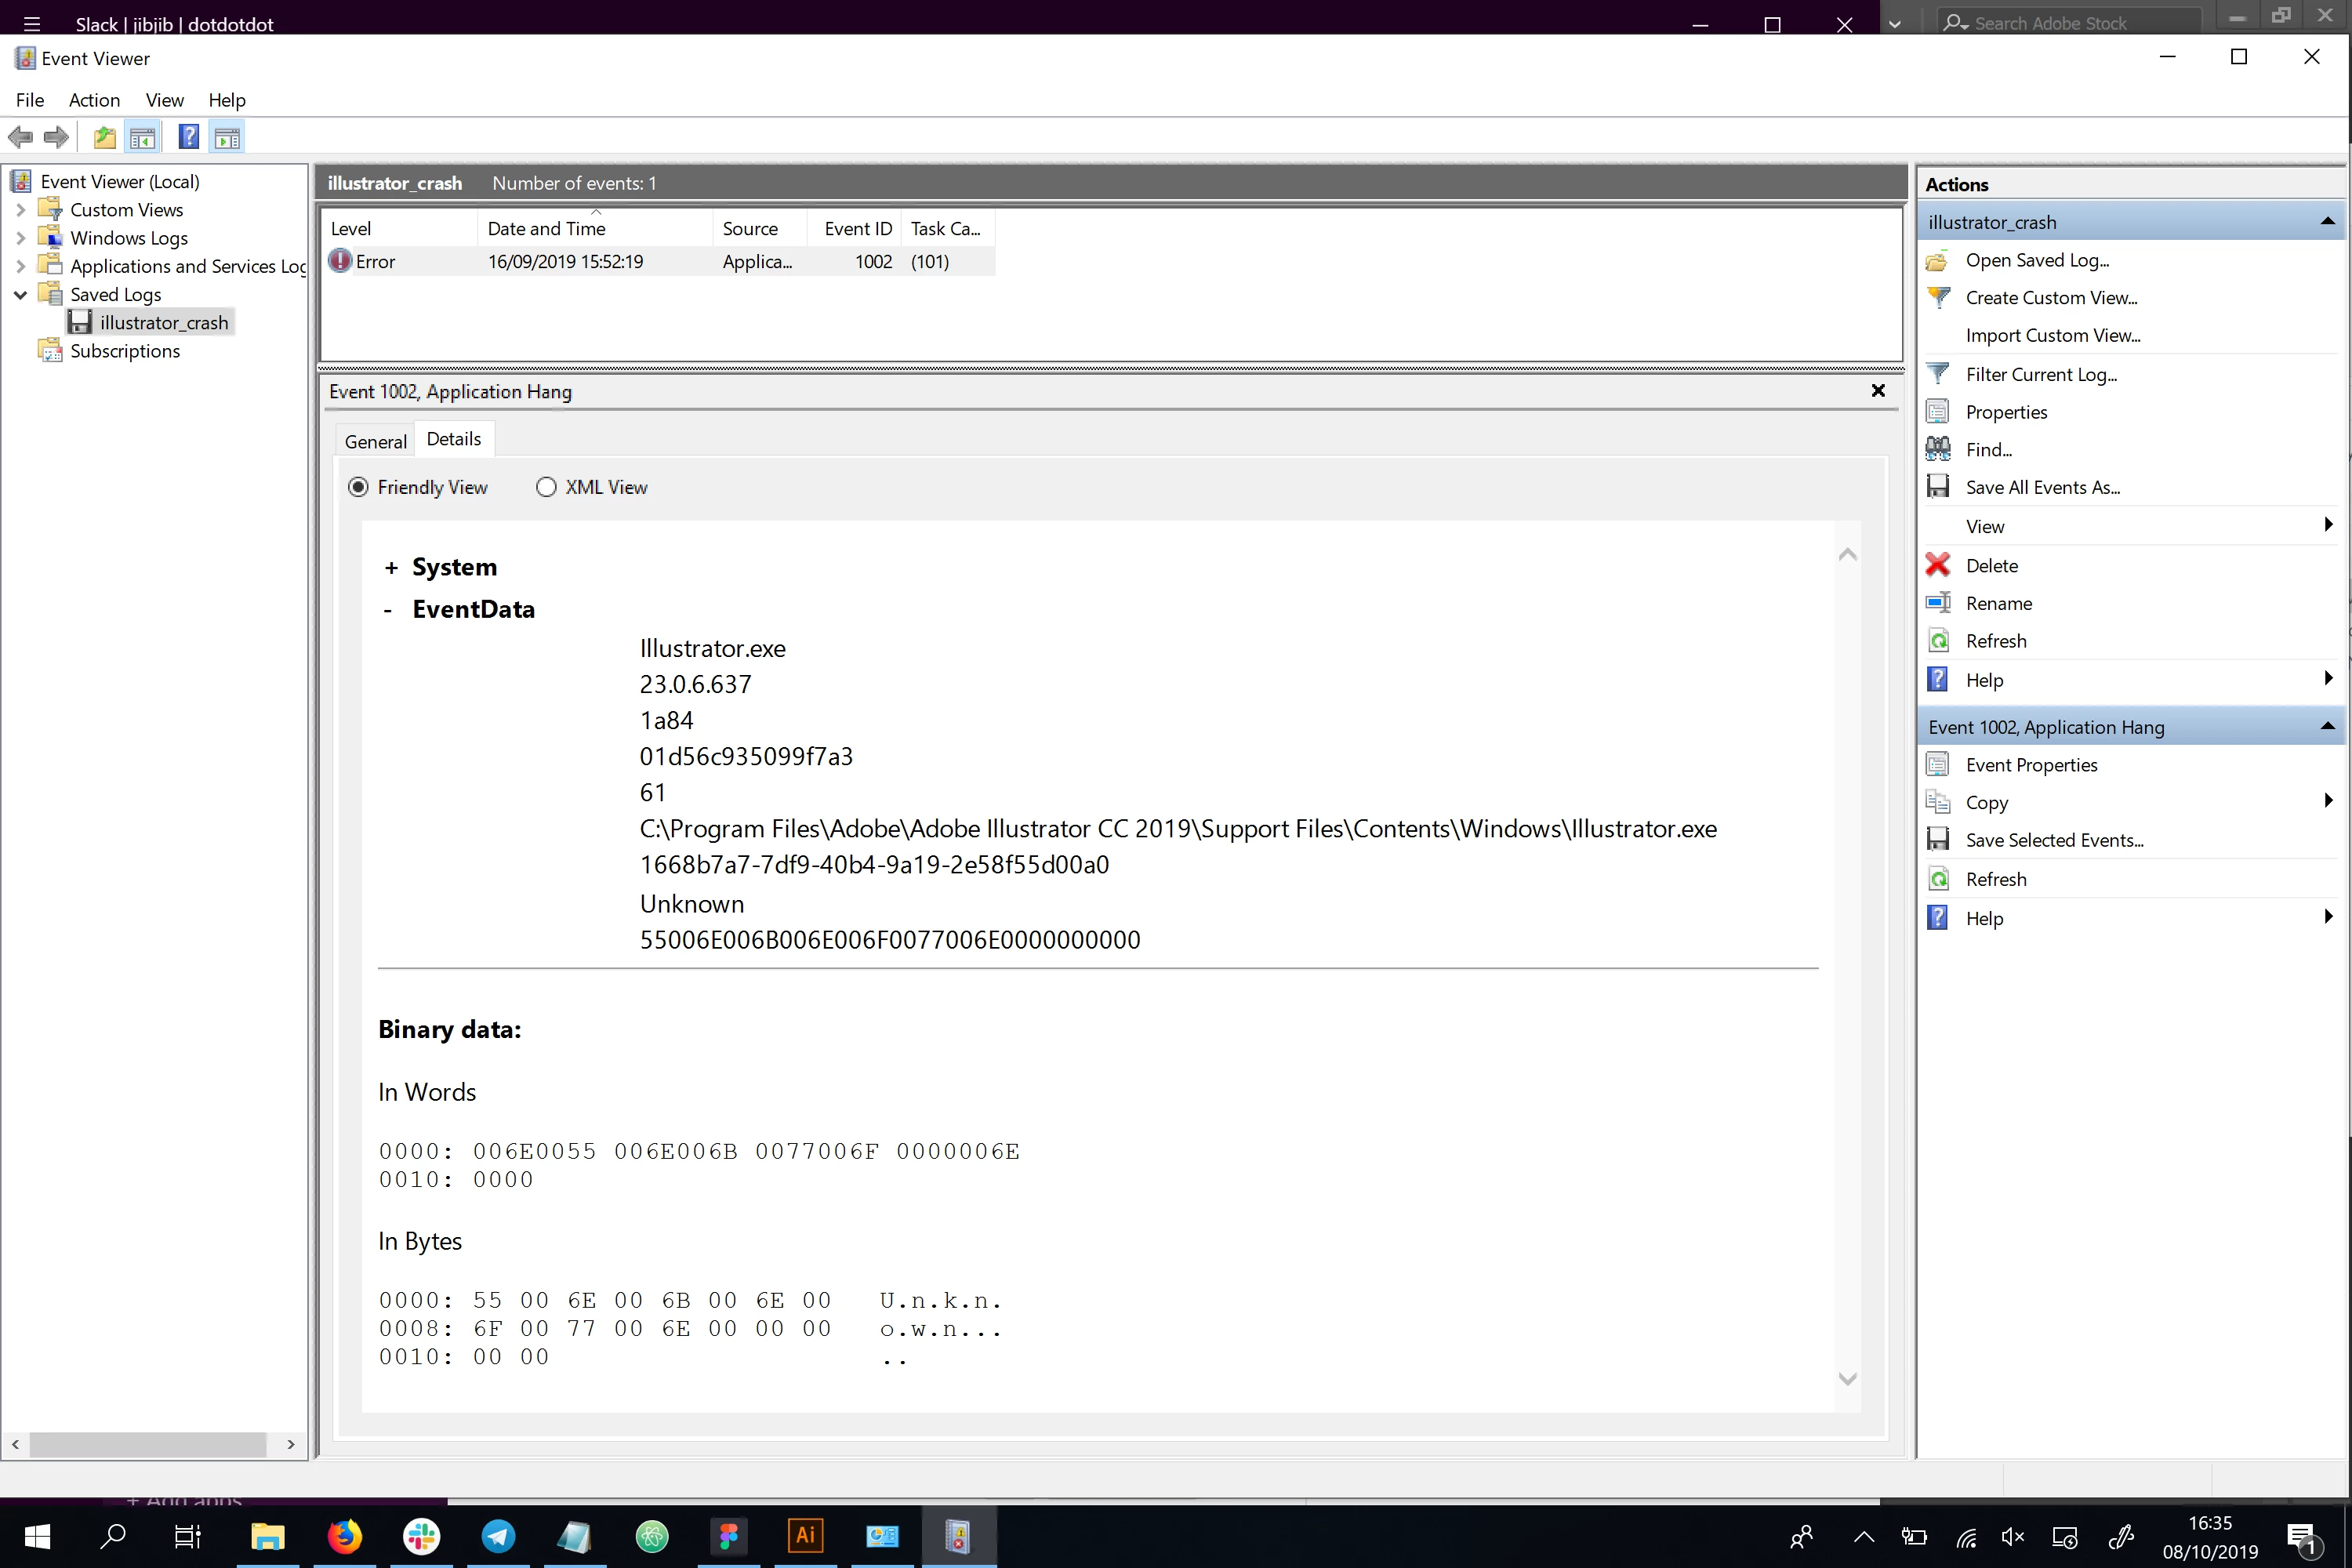
Task: Select the Friendly View radio button
Action: tap(358, 487)
